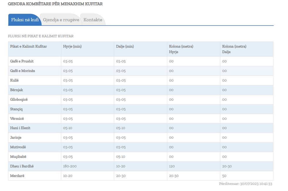Image resolution: width=288 pixels, height=191 pixels.
Task: Click the Bërnjak border crossing name
Action: [x=16, y=90]
